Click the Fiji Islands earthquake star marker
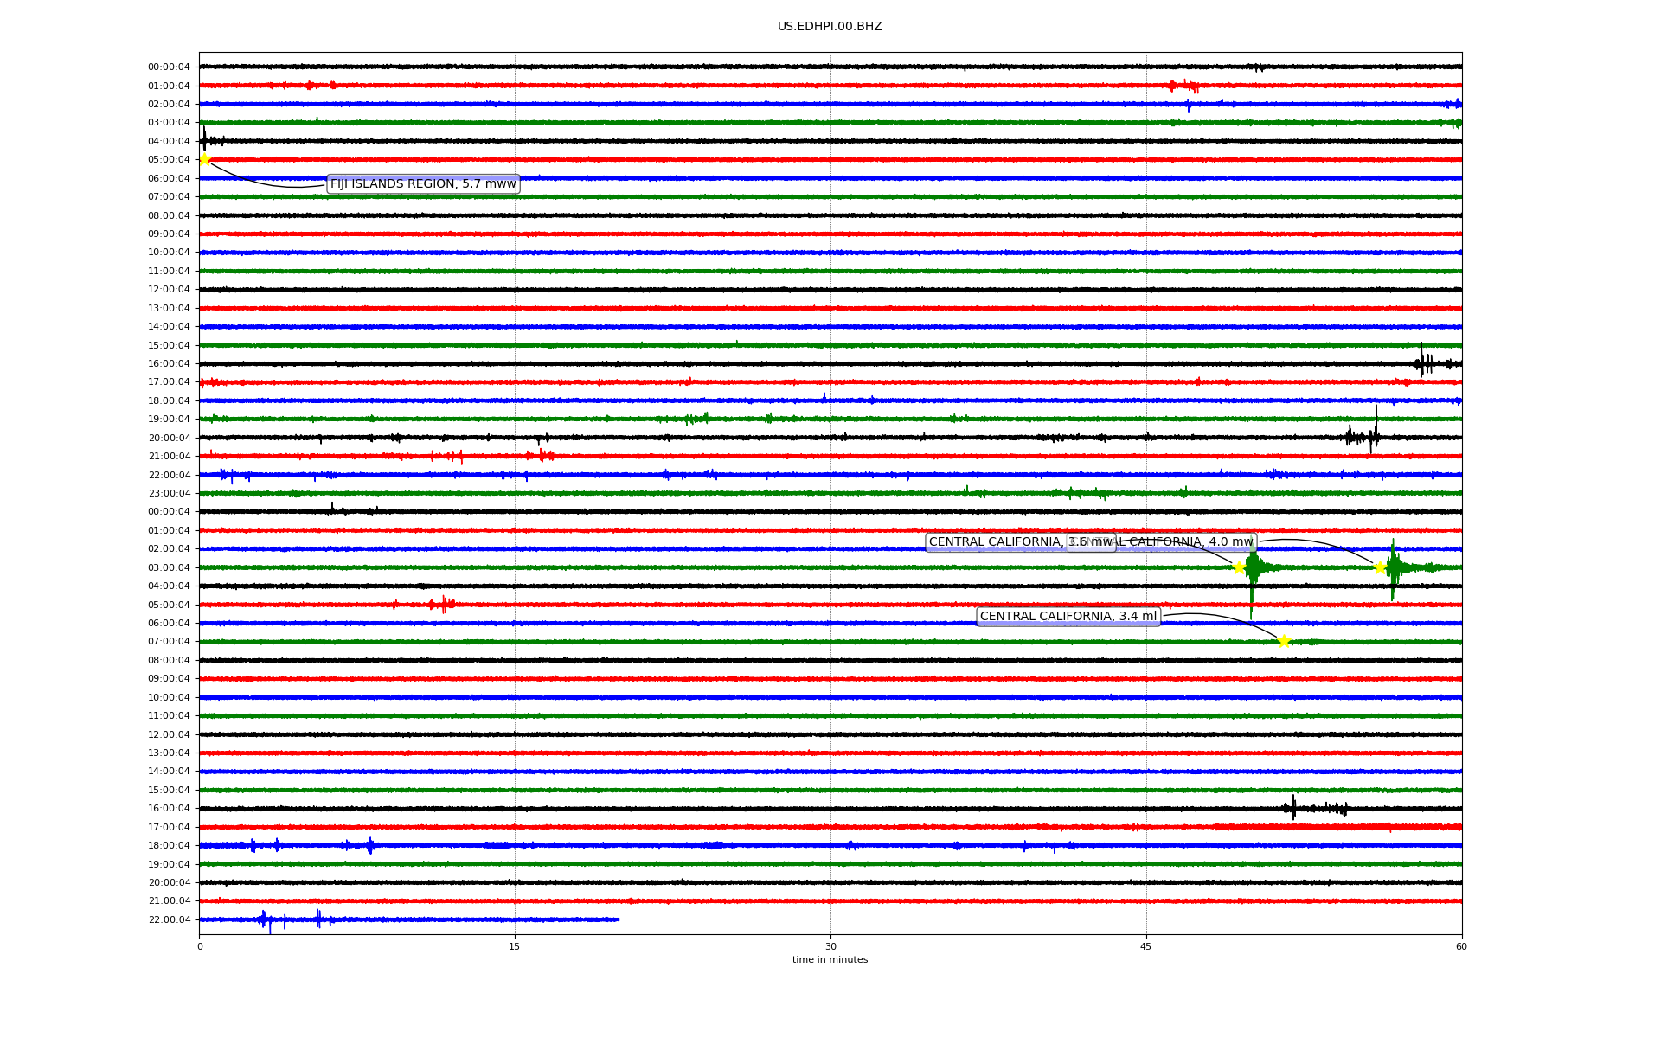Image resolution: width=1661 pixels, height=1038 pixels. 205,159
